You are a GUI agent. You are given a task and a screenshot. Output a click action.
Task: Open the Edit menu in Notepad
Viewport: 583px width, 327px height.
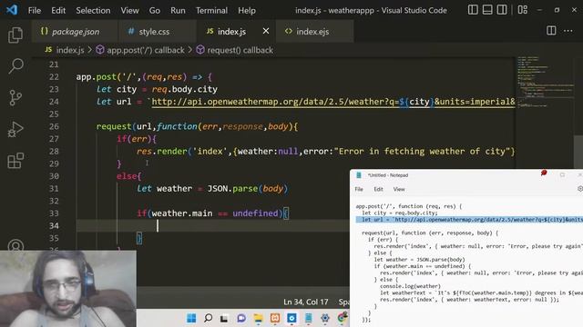pyautogui.click(x=379, y=189)
